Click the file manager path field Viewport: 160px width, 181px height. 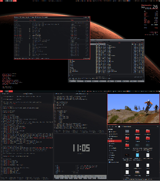139,127
